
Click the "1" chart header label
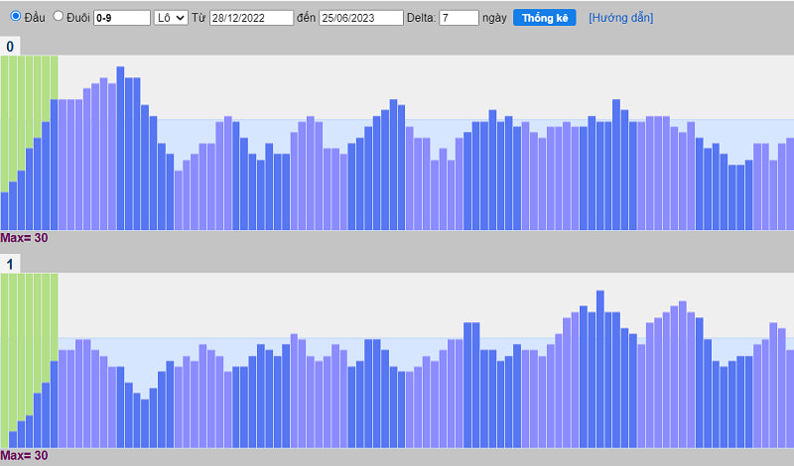click(x=10, y=265)
